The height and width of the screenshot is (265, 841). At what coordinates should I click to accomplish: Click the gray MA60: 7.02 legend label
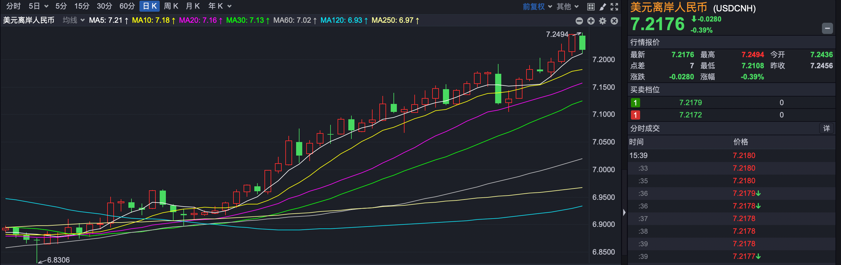pos(295,20)
